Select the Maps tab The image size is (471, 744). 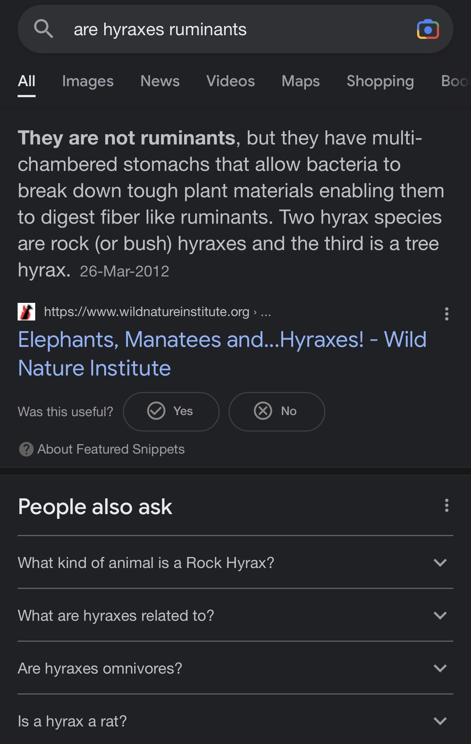pos(300,81)
